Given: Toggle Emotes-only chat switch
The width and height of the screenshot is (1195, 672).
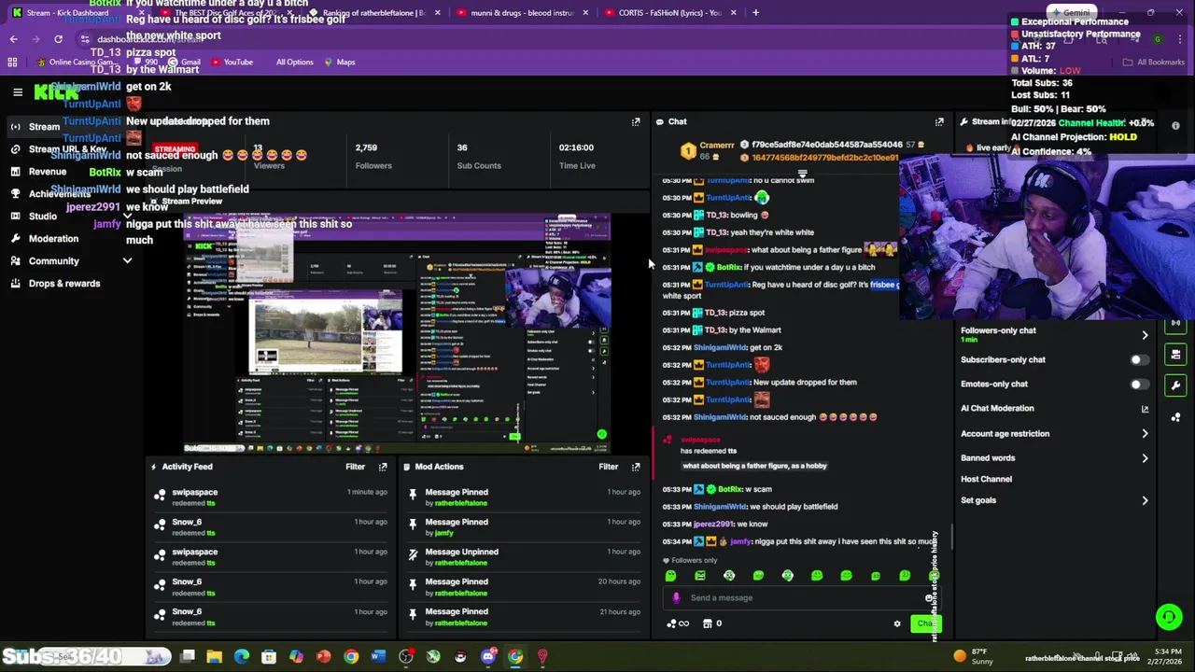Looking at the screenshot, I should coord(1139,384).
